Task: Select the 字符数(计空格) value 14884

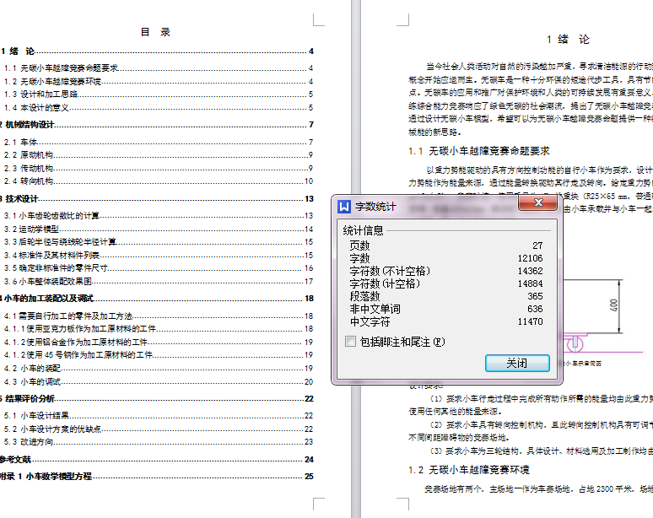Action: [x=530, y=283]
